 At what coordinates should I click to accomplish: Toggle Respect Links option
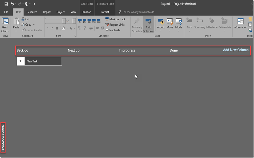pyautogui.click(x=115, y=25)
